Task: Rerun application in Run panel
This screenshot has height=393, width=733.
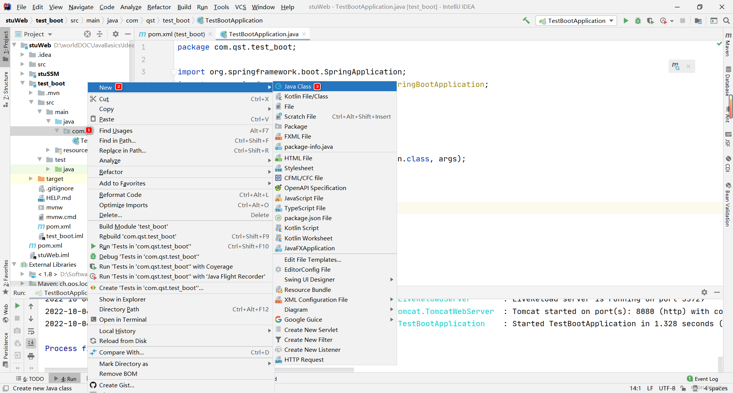Action: coord(17,306)
